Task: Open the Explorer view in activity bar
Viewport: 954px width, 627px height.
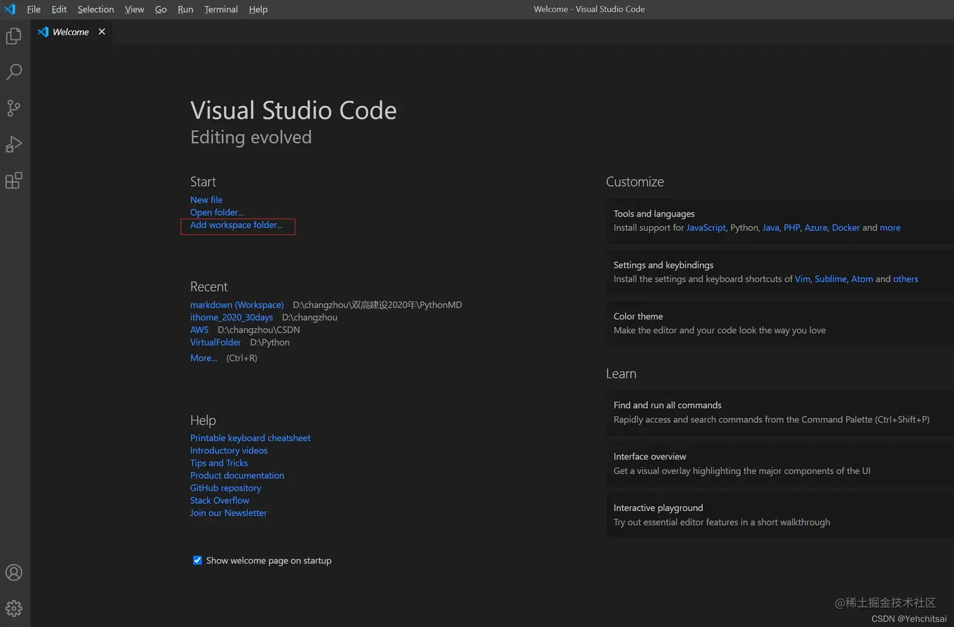Action: point(14,36)
